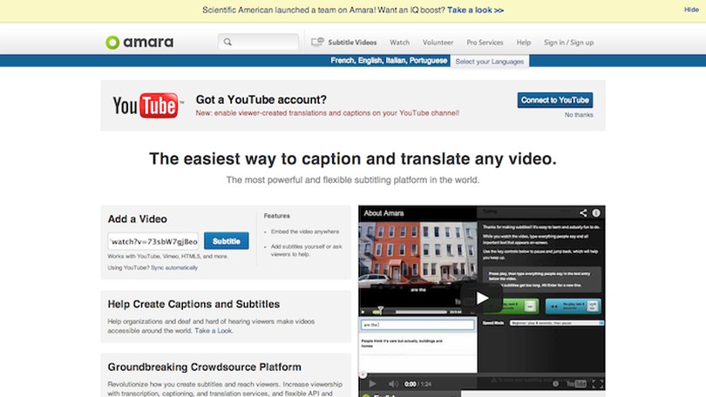Click the small play icon in player bar
The image size is (706, 397).
[x=372, y=383]
